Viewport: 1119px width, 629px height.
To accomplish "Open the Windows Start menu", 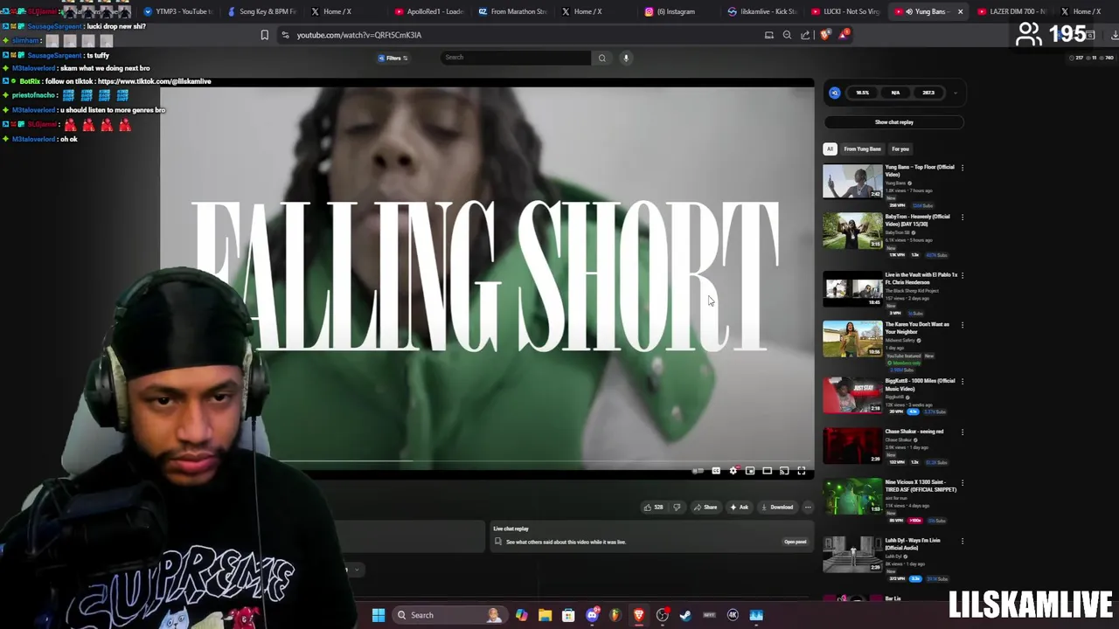I will pyautogui.click(x=379, y=615).
